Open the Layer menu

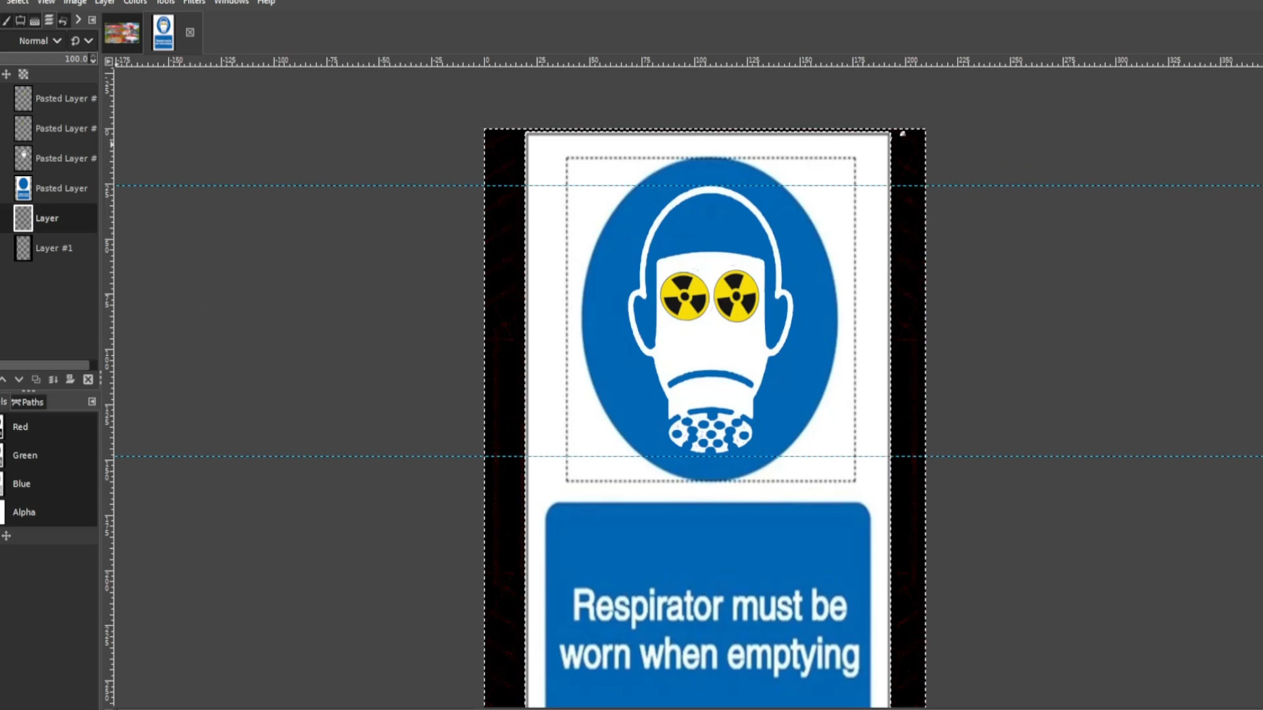click(x=105, y=2)
